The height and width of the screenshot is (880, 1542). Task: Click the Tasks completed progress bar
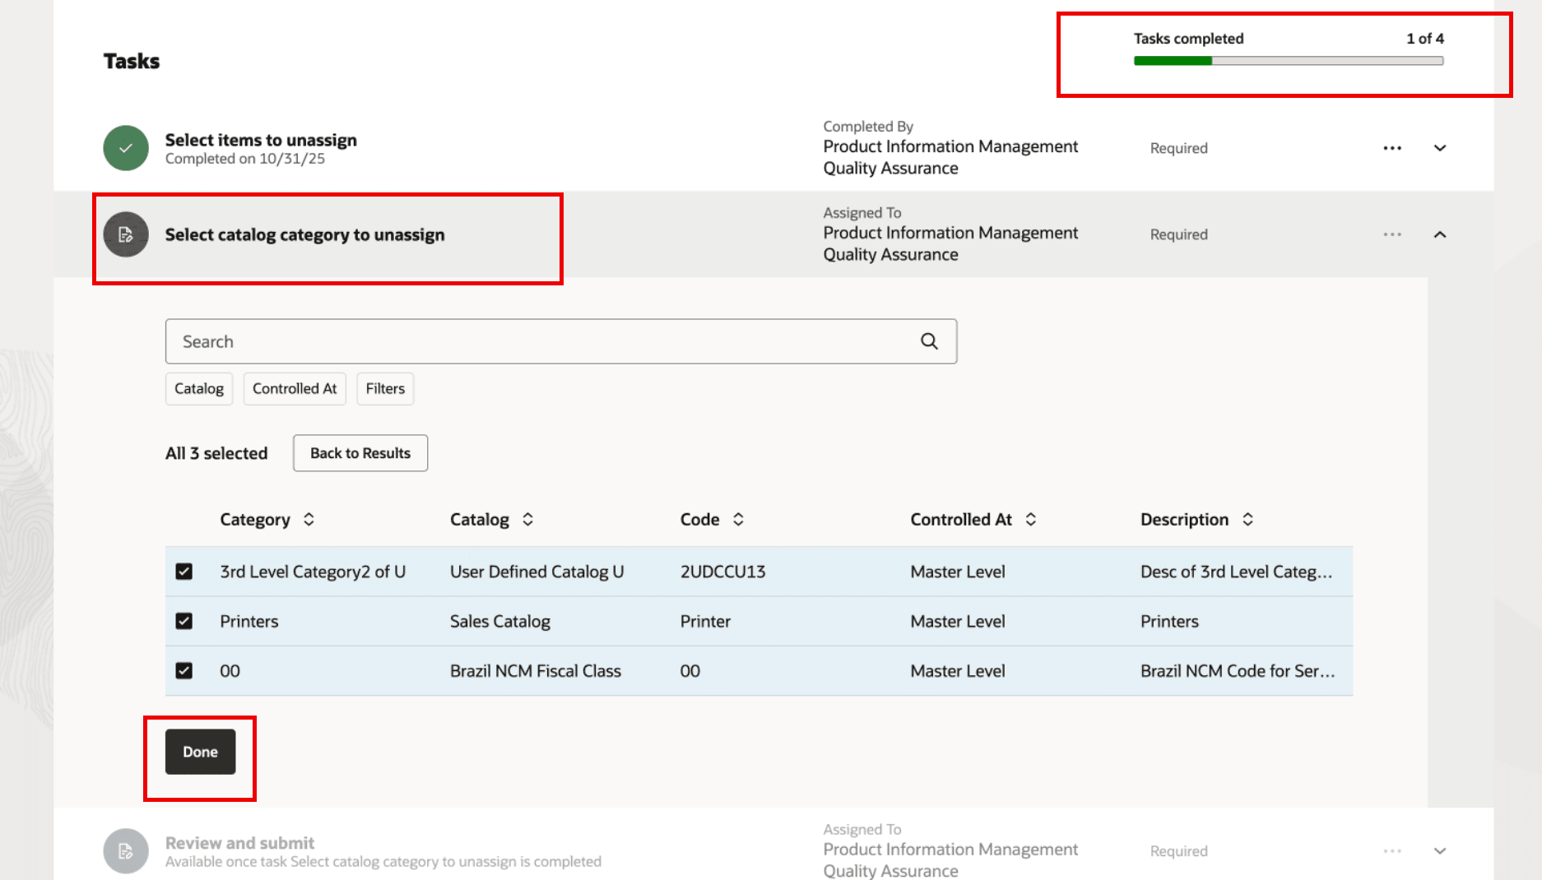point(1288,60)
